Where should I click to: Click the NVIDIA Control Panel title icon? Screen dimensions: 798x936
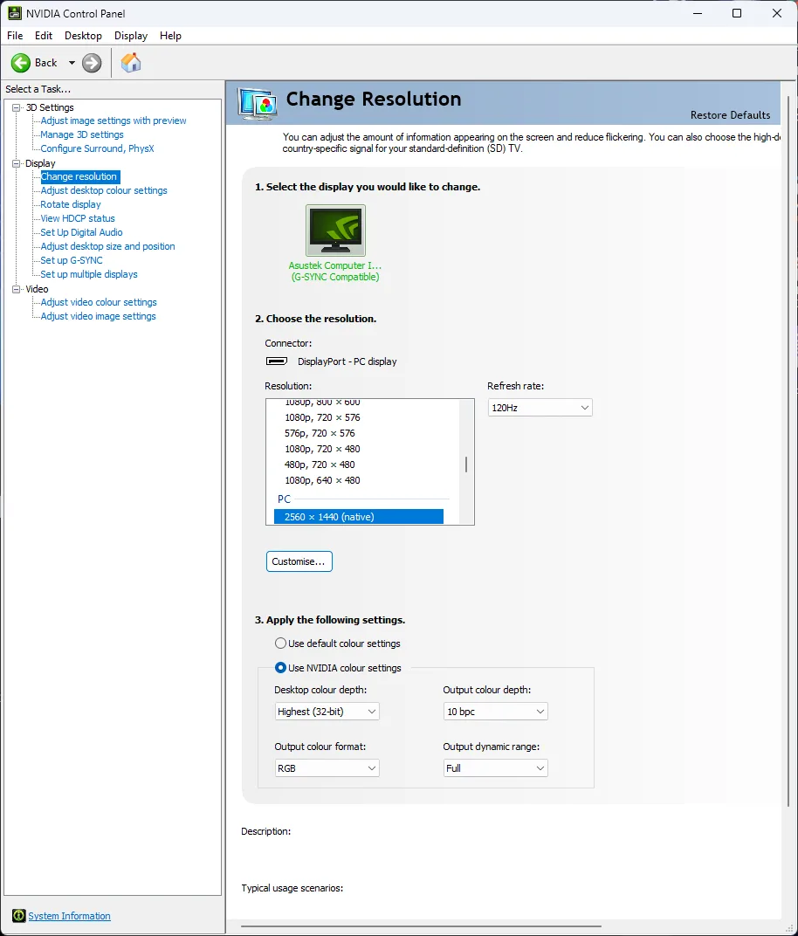(14, 13)
